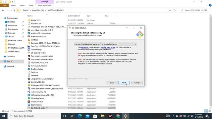Go up one folder level arrow

(14, 10)
